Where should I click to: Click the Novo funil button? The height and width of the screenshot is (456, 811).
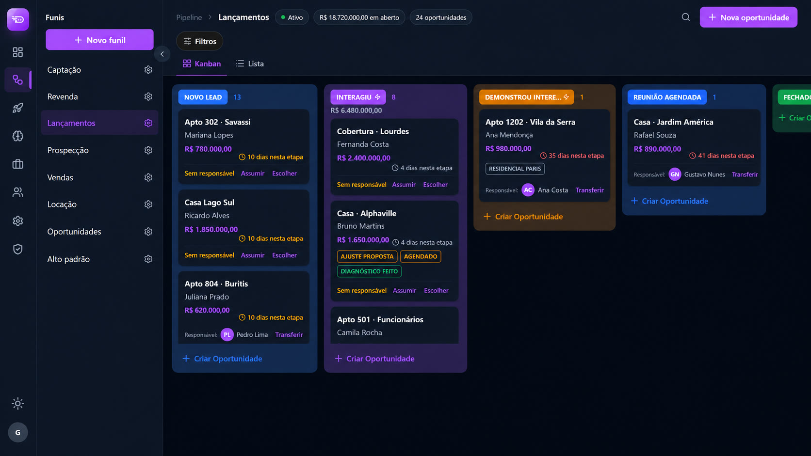99,40
